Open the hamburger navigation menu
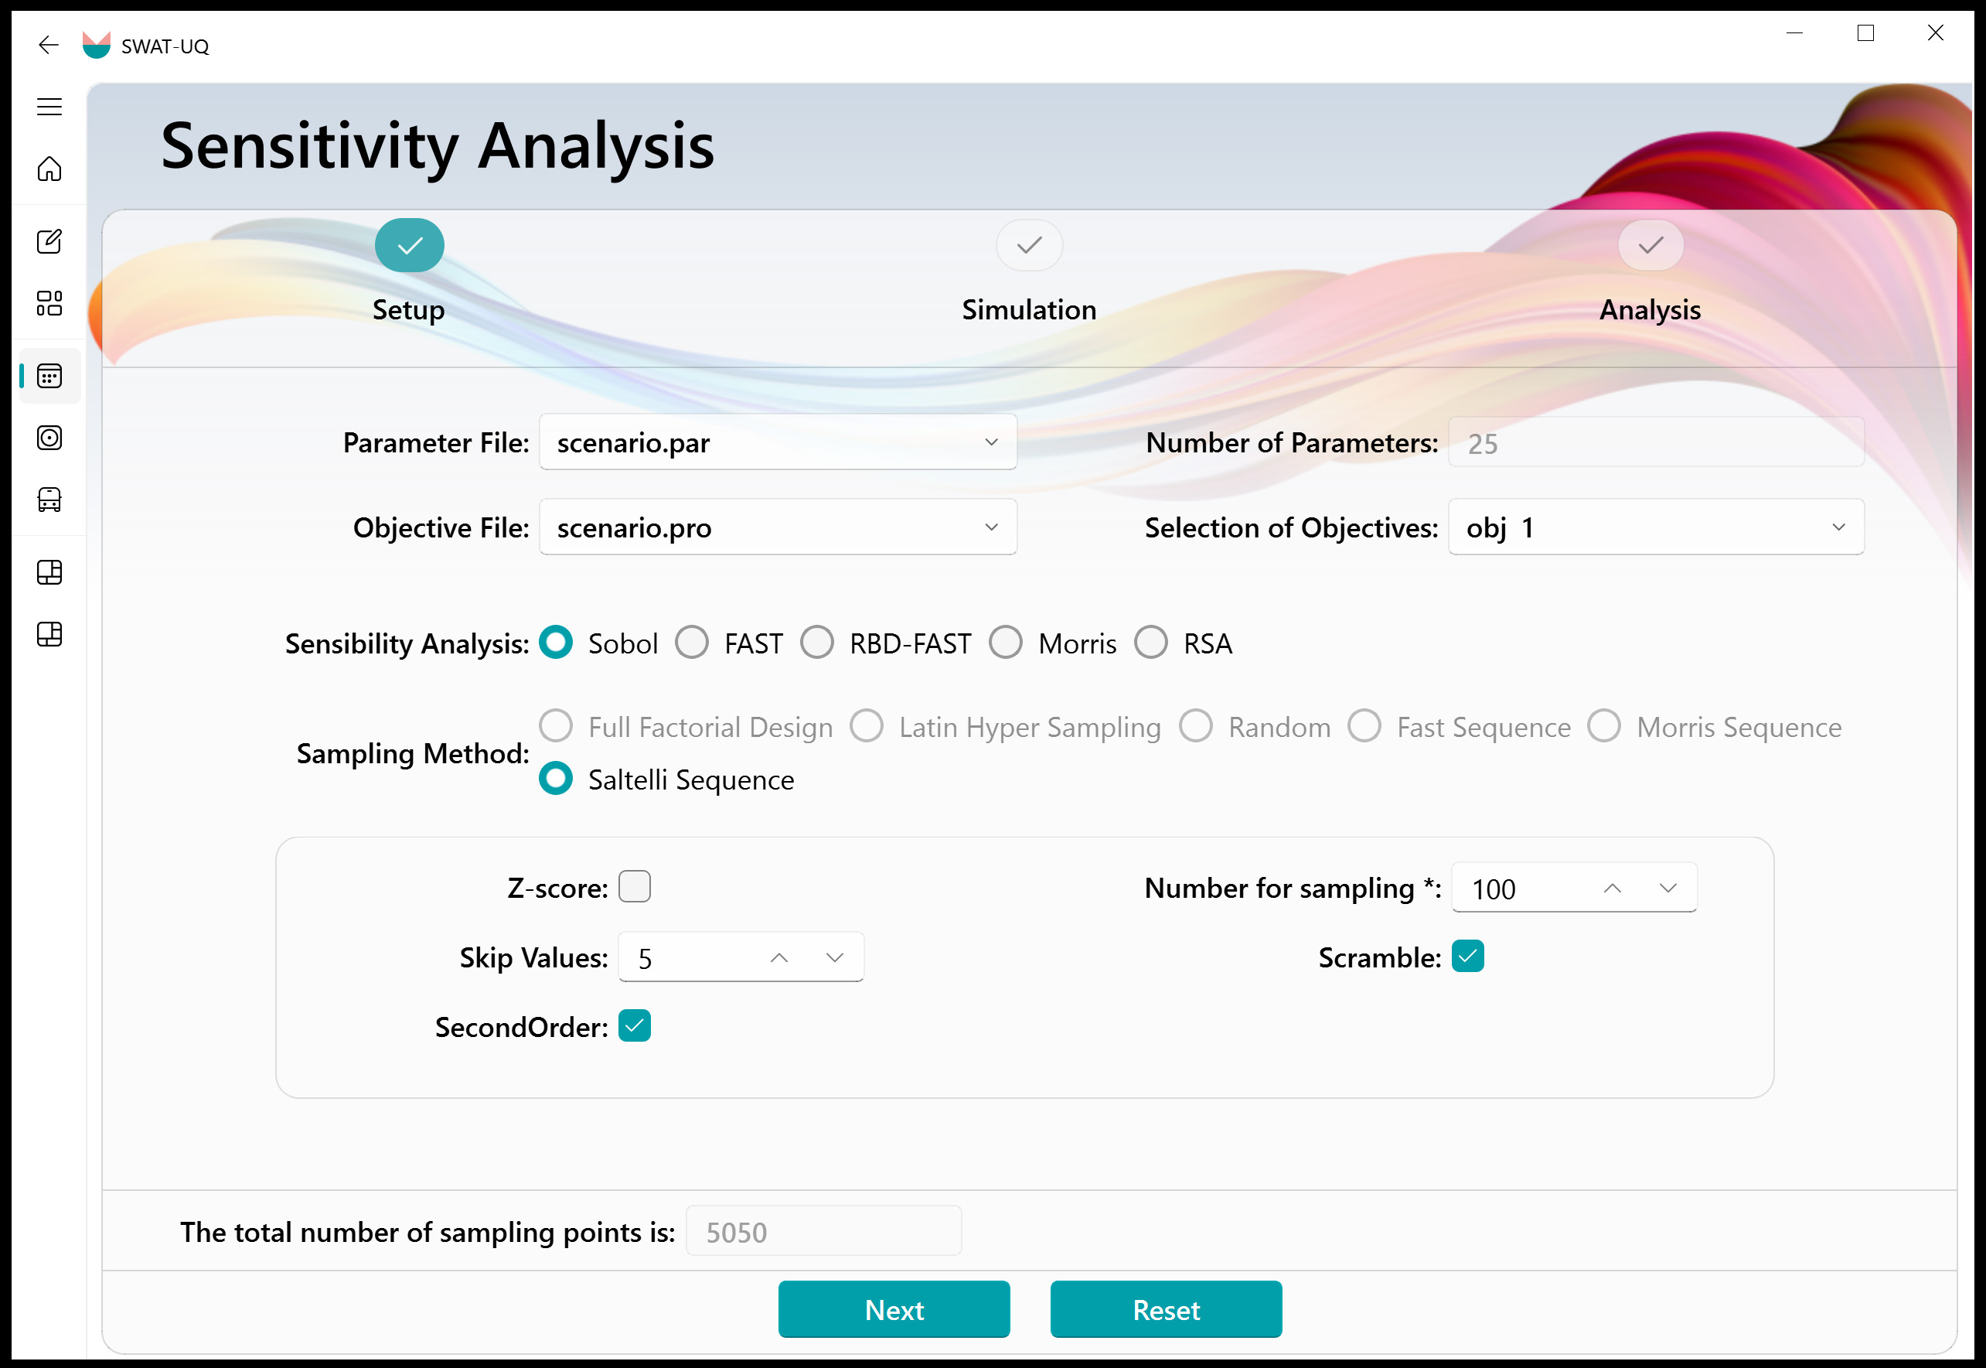1986x1368 pixels. click(49, 106)
